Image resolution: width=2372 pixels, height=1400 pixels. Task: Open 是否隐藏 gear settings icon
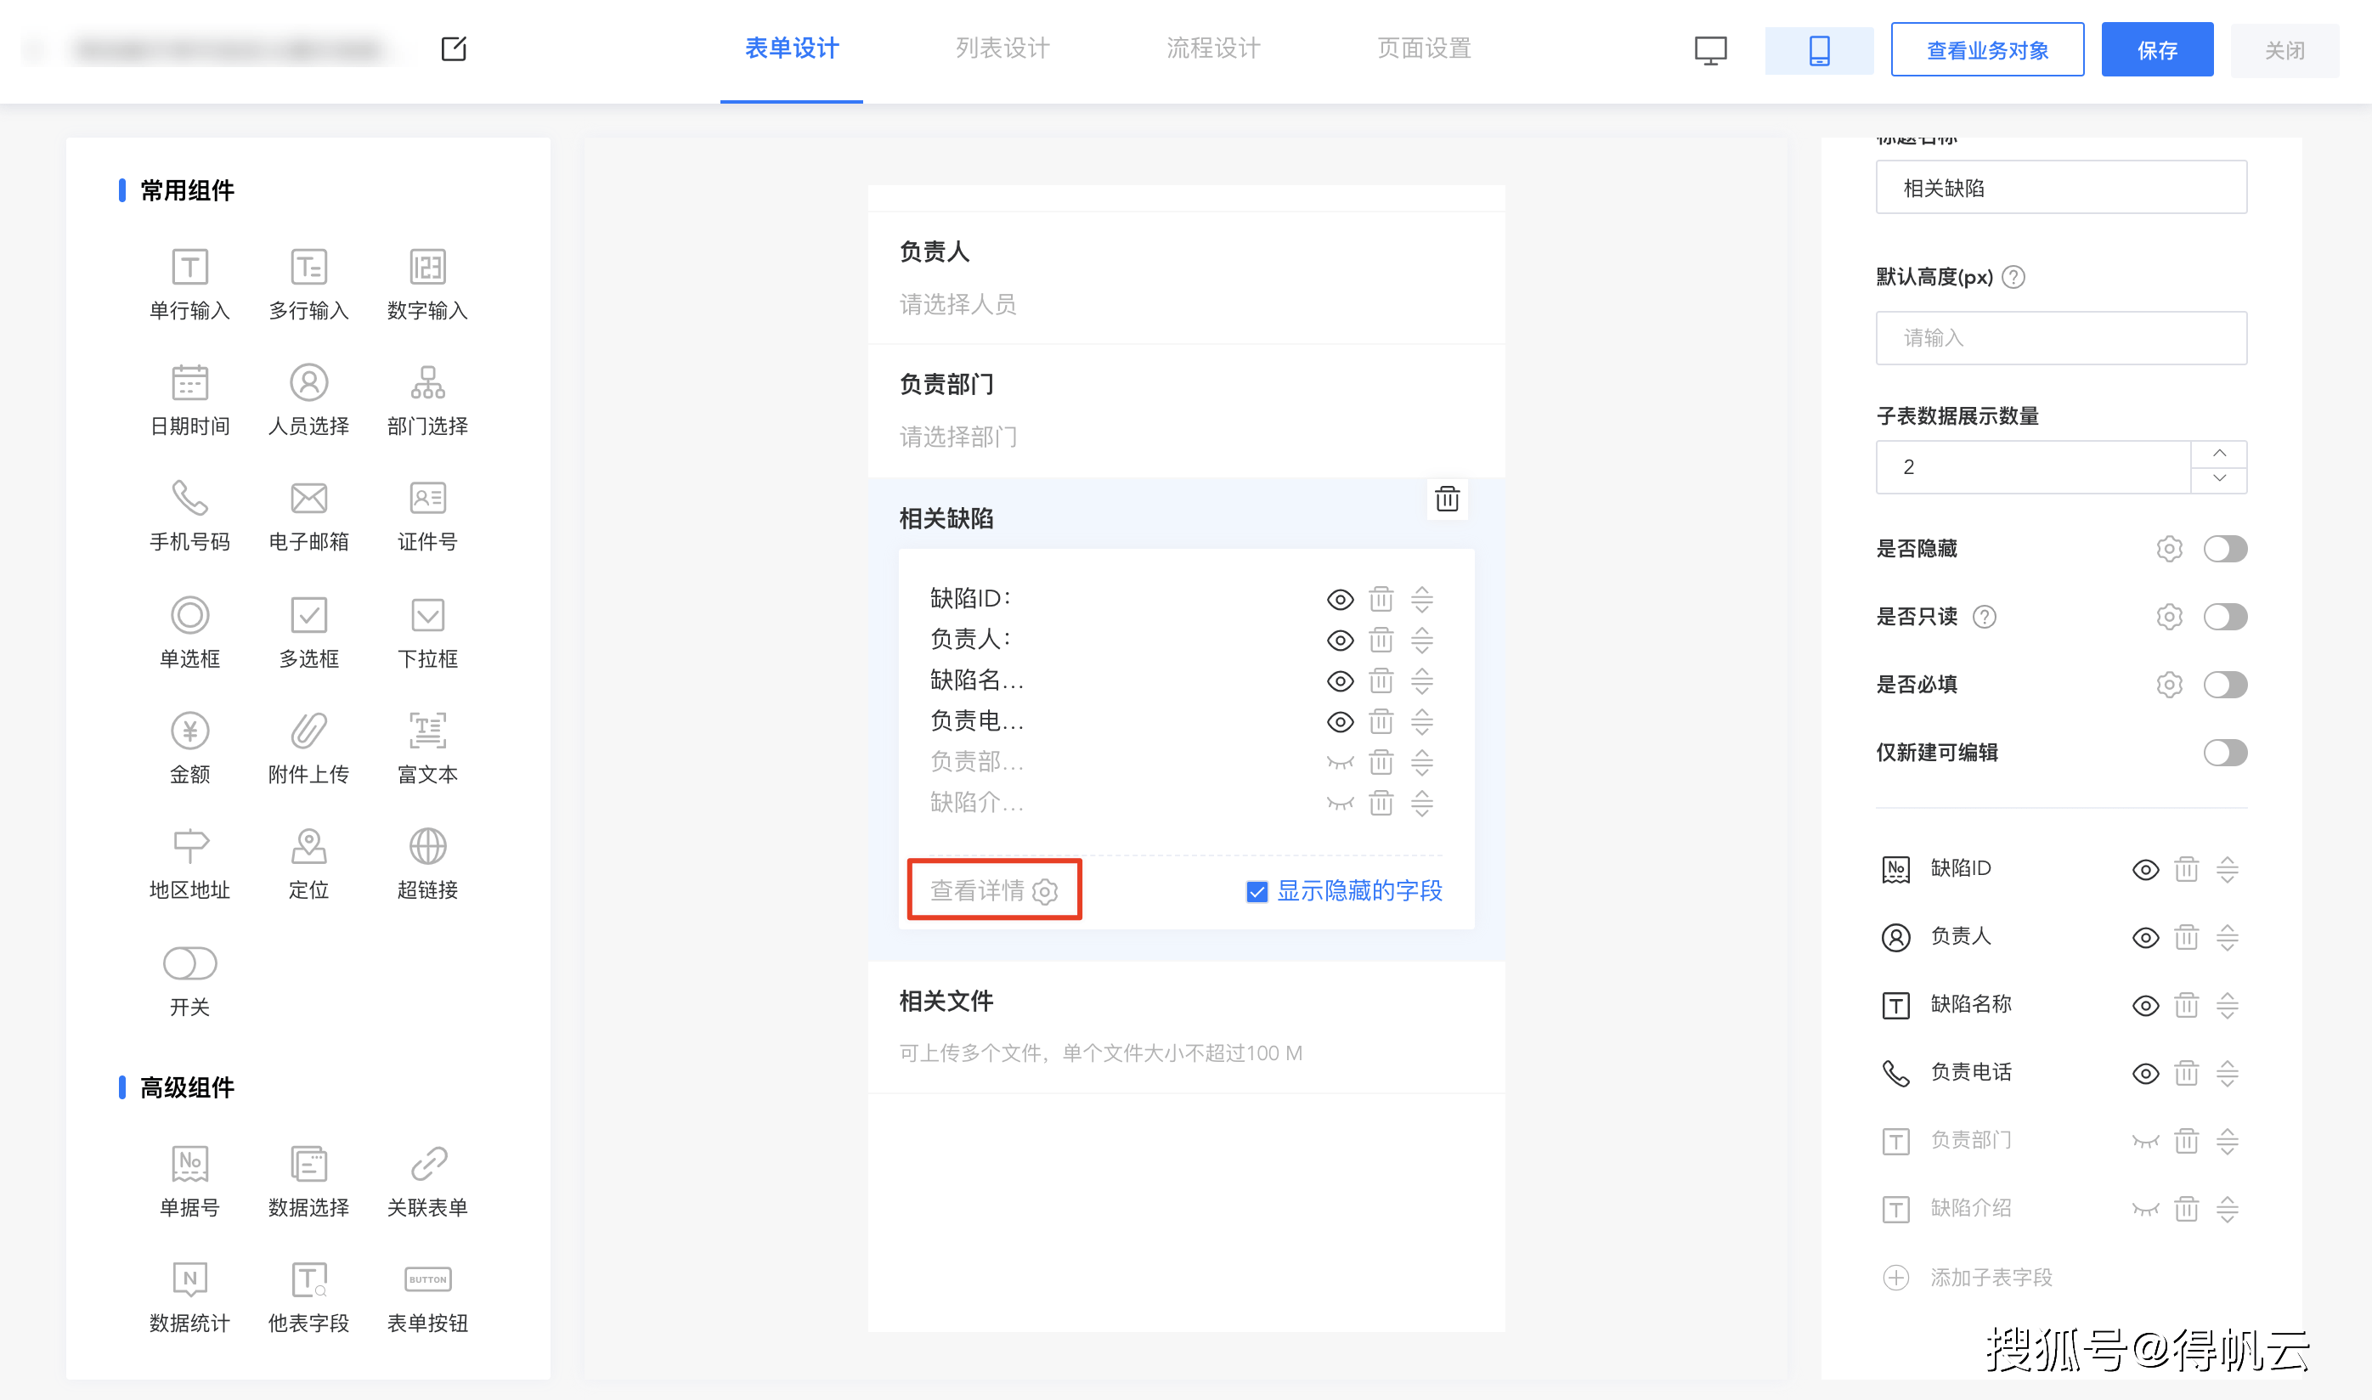tap(2168, 549)
